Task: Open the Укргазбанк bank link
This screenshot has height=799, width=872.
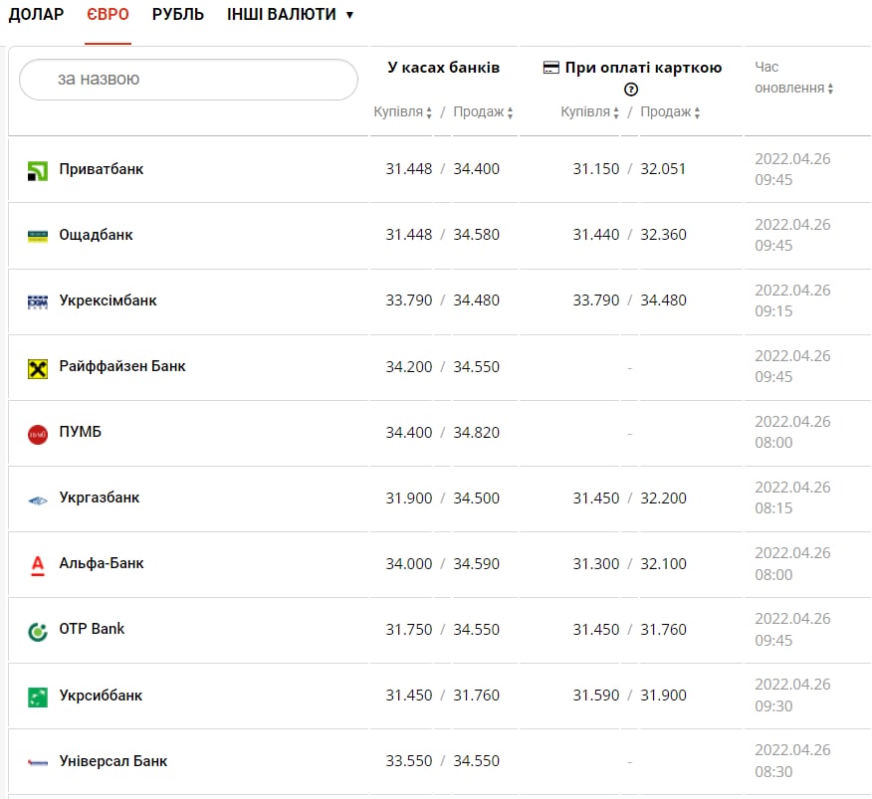Action: 99,498
